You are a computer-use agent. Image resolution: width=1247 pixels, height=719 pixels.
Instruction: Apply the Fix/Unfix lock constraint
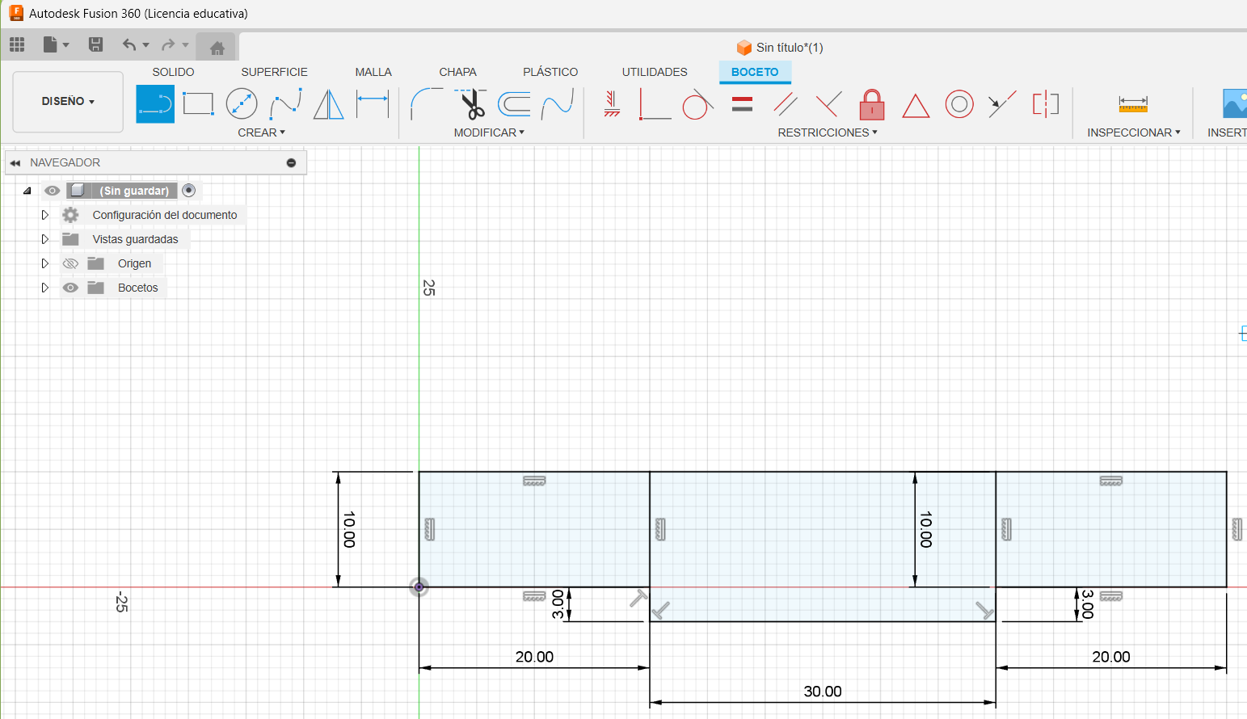pos(871,104)
